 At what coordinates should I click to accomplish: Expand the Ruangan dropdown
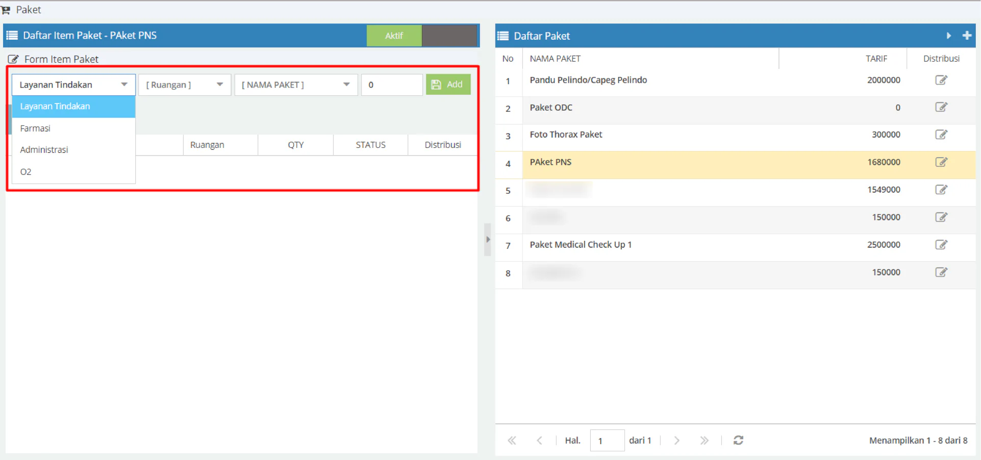[184, 85]
